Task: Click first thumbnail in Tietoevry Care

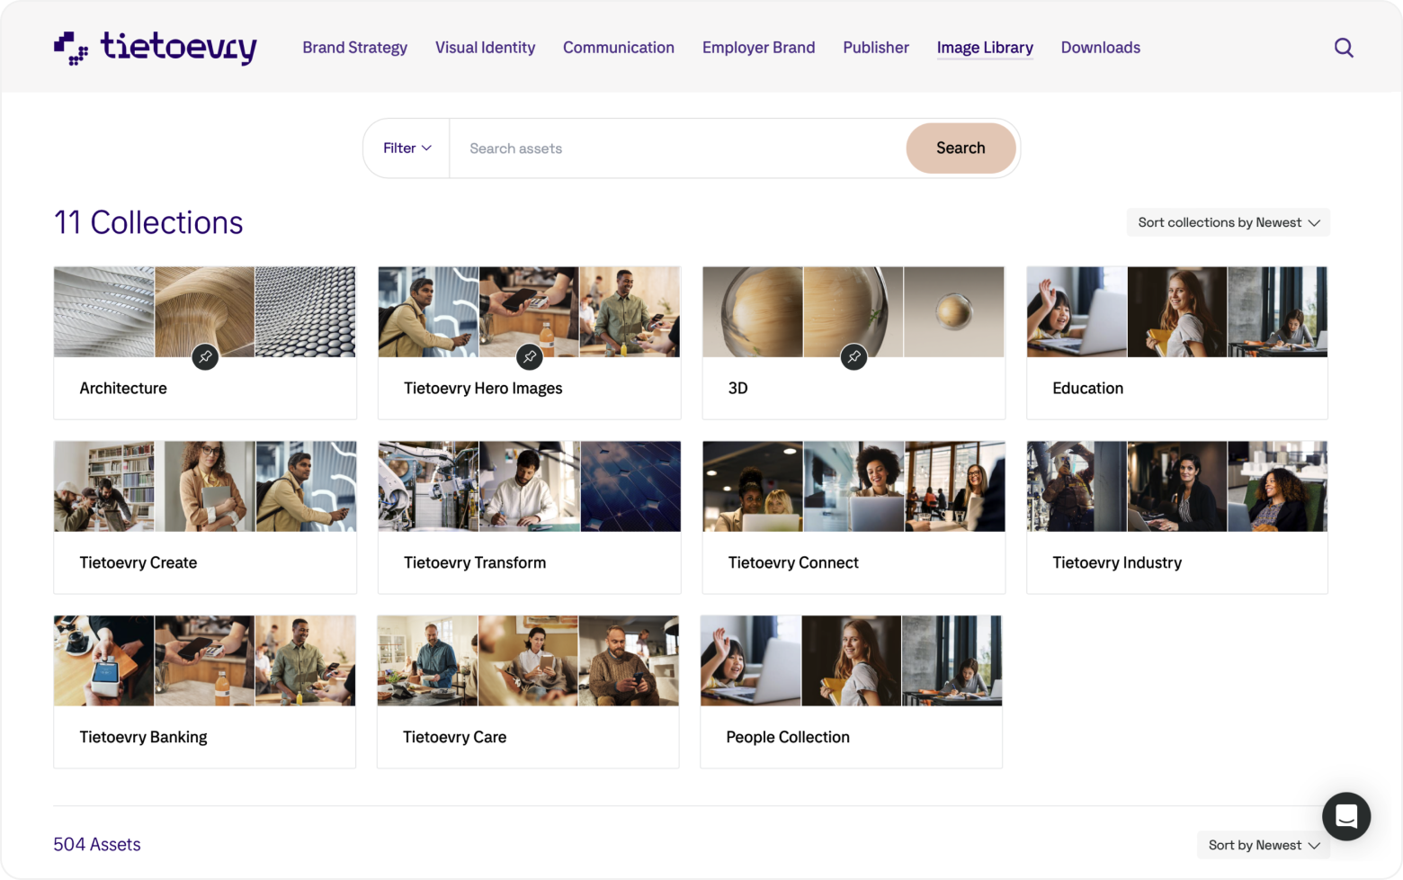Action: tap(427, 660)
